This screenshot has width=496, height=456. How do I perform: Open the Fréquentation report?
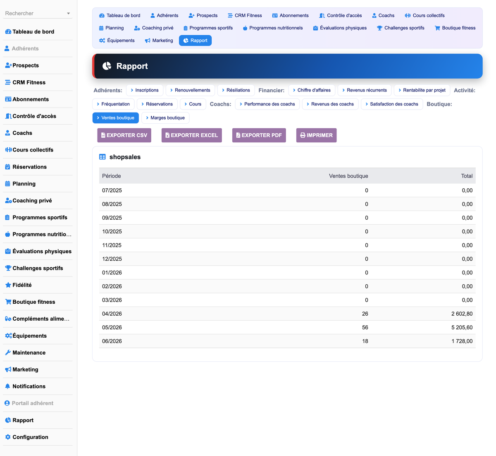pyautogui.click(x=113, y=104)
